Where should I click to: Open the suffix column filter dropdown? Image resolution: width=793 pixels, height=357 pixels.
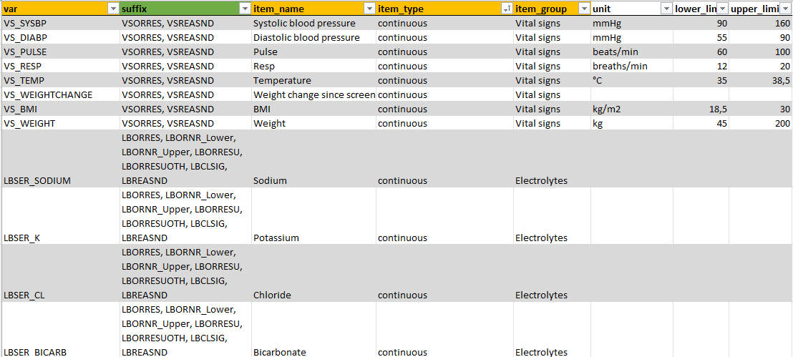(x=245, y=9)
